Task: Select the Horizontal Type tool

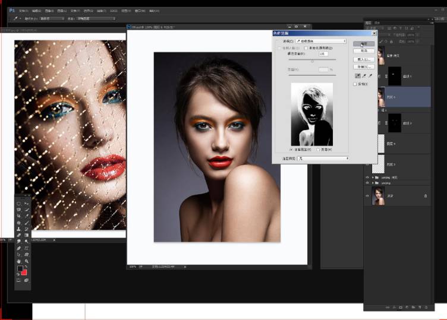Action: pyautogui.click(x=27, y=248)
